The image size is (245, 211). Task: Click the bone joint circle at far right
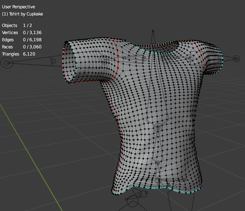(237, 59)
